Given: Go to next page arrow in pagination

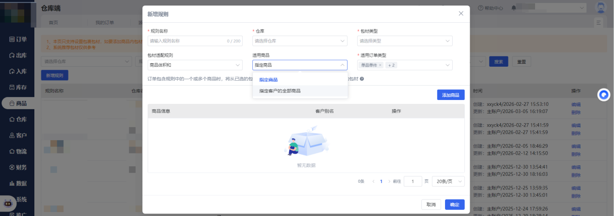Looking at the screenshot, I should coord(389,181).
